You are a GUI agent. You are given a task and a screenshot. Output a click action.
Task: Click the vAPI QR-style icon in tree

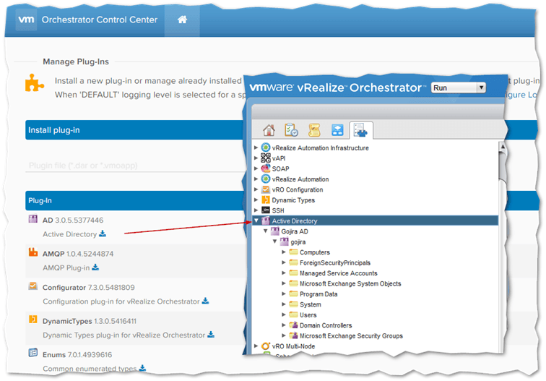point(266,158)
